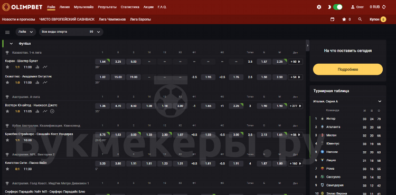Toggle the dark theme switch
396x195 pixels.
pos(338,7)
